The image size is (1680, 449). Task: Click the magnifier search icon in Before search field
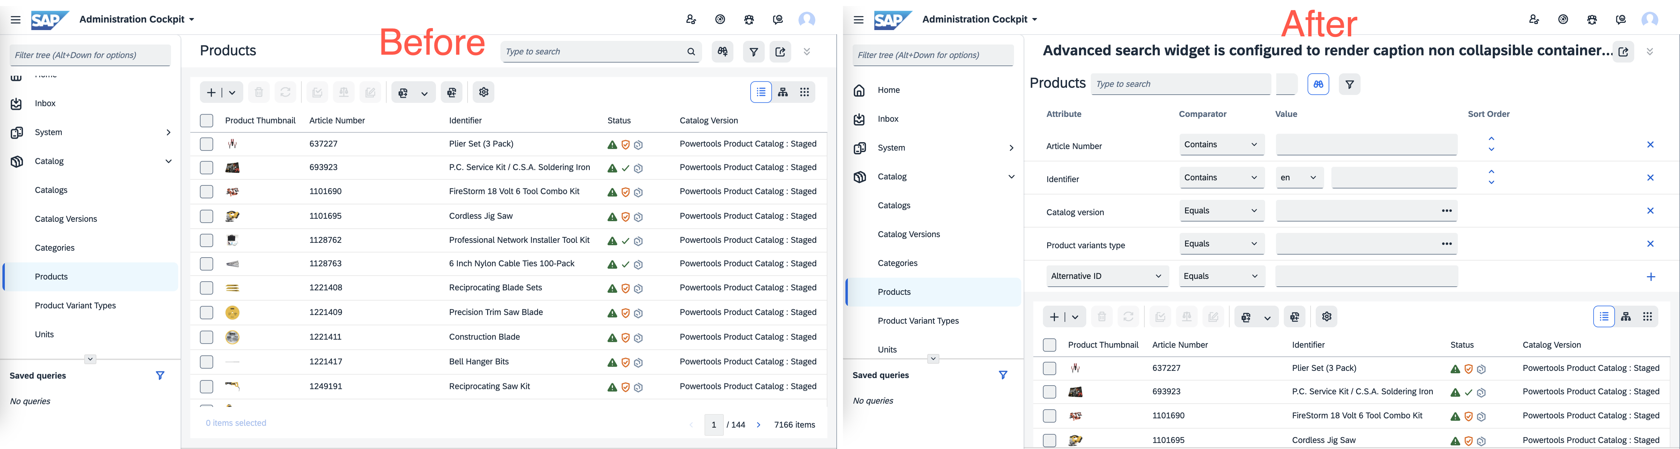coord(691,51)
